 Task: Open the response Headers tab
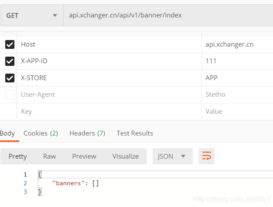point(87,133)
